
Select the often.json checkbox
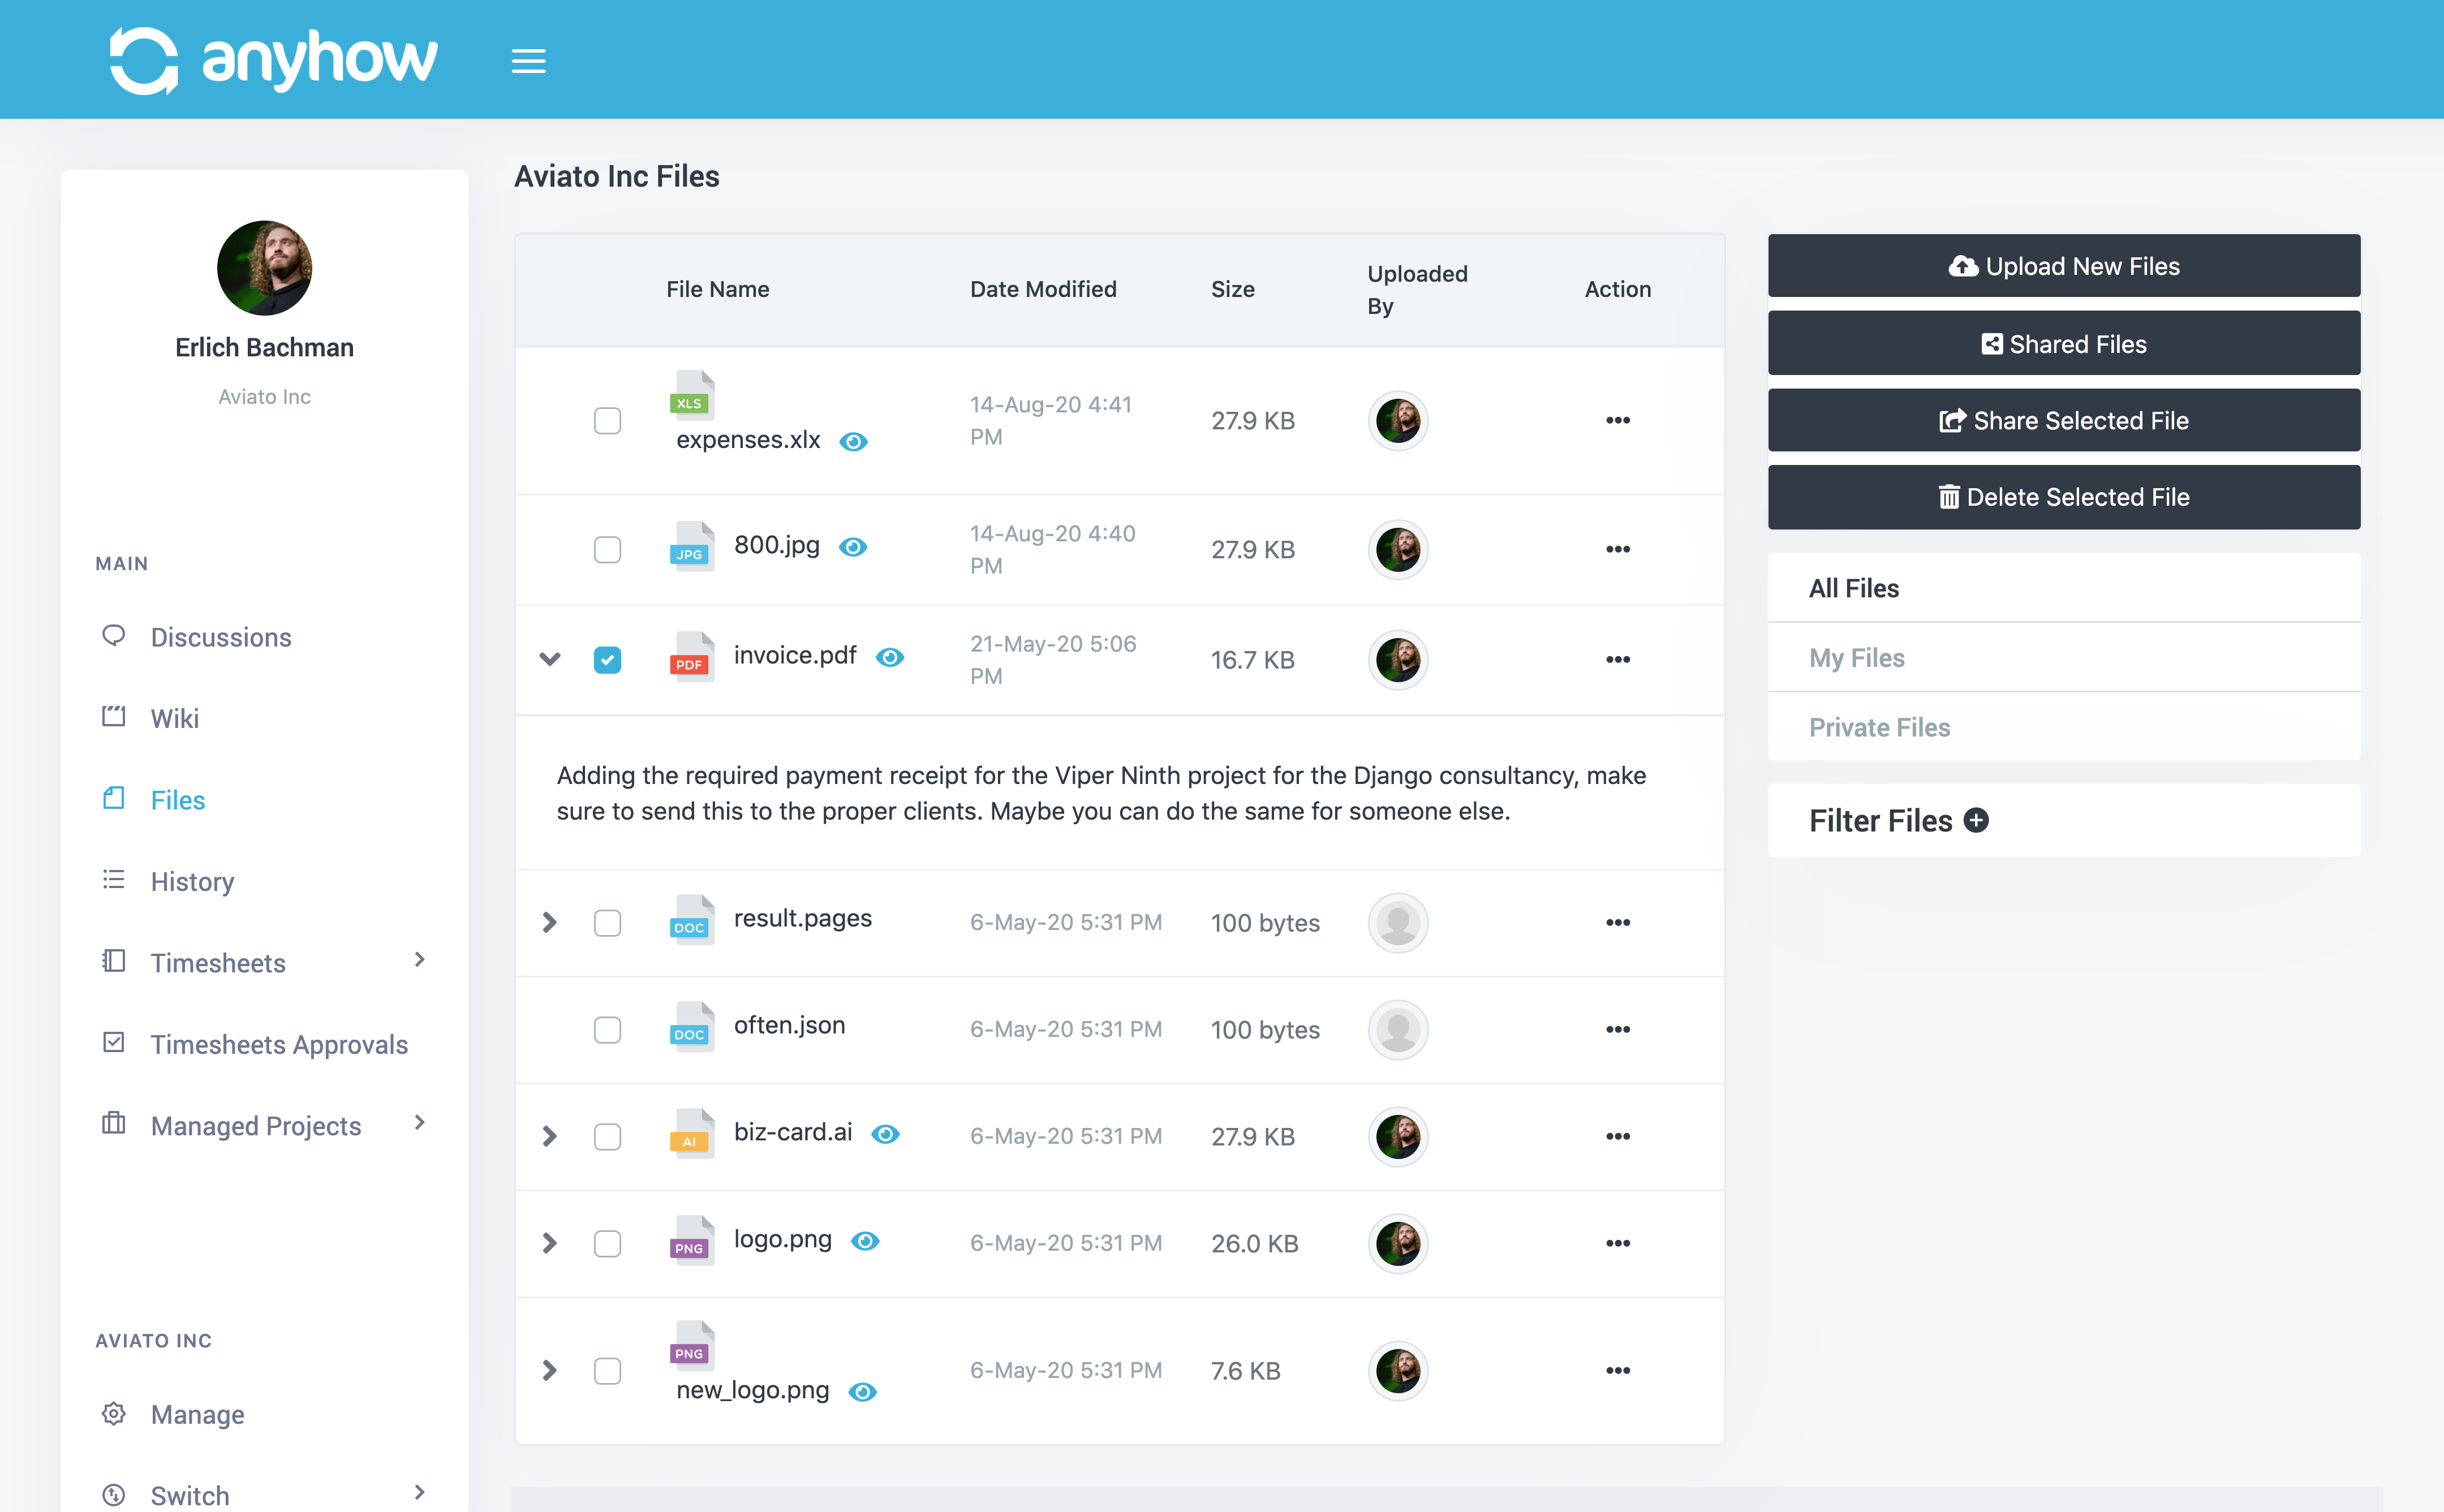pos(607,1029)
